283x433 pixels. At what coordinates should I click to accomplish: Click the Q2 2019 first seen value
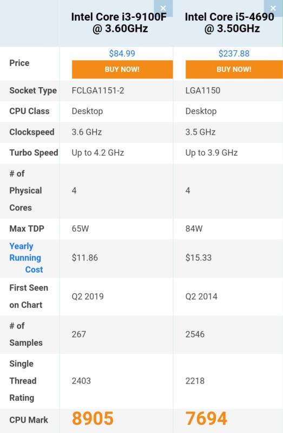(x=88, y=297)
